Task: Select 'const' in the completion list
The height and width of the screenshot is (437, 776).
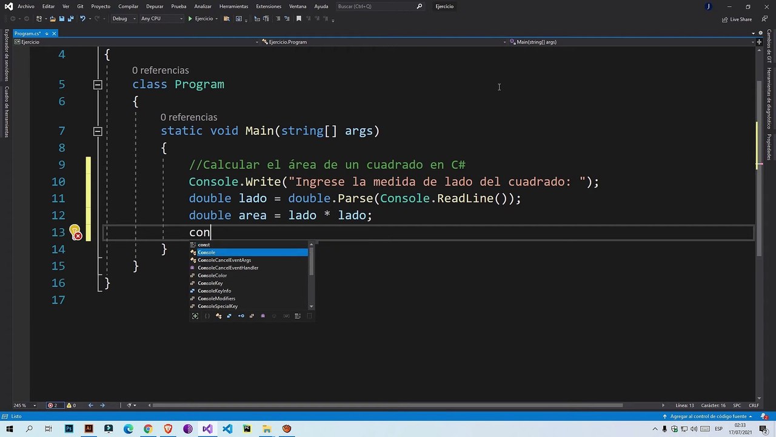Action: [249, 245]
